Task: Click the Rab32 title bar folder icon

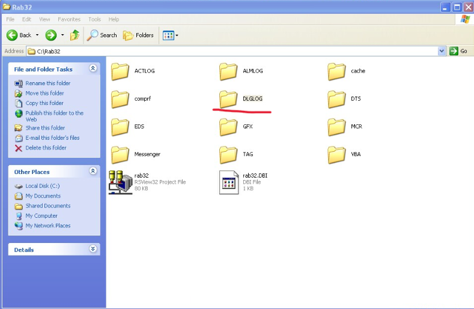Action: pos(7,7)
